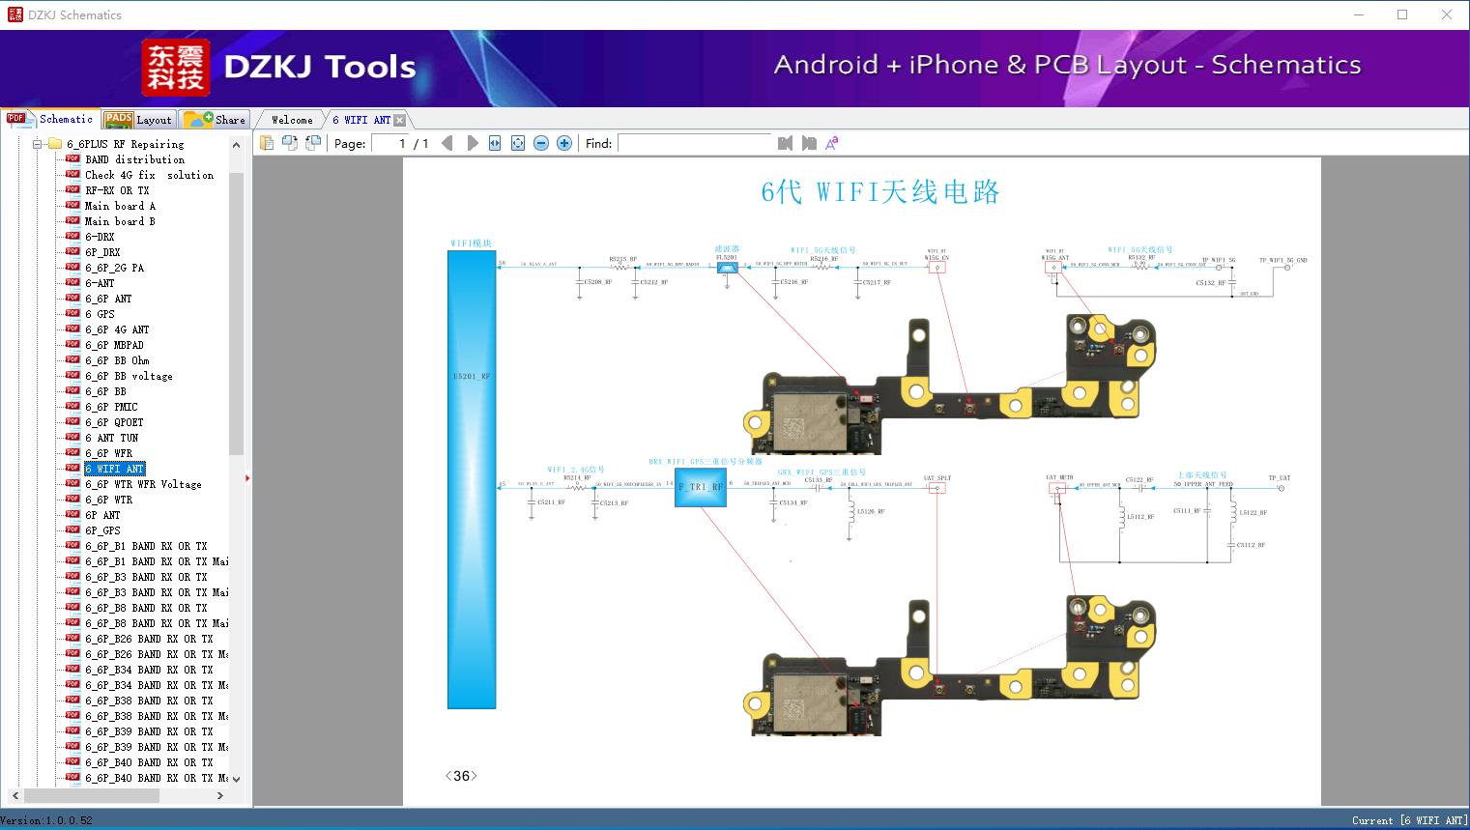The height and width of the screenshot is (830, 1470).
Task: Click the DZKJ Tools logo
Action: pyautogui.click(x=280, y=67)
